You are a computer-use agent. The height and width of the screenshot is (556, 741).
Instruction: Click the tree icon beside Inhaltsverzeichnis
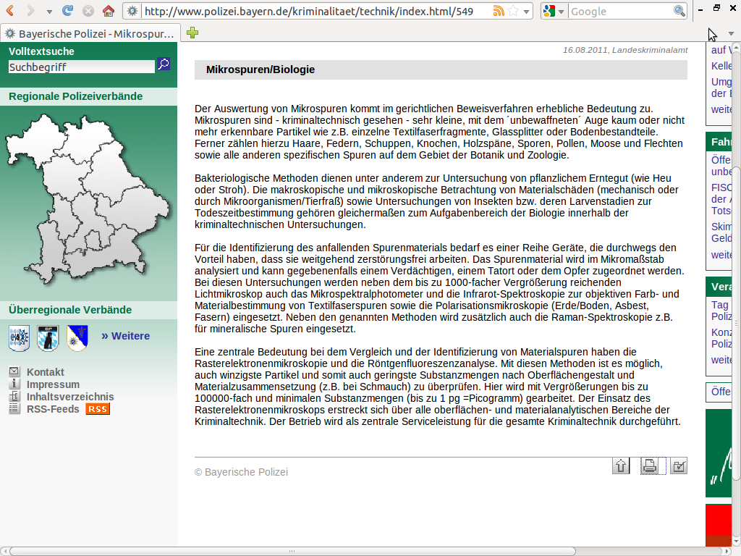(14, 396)
